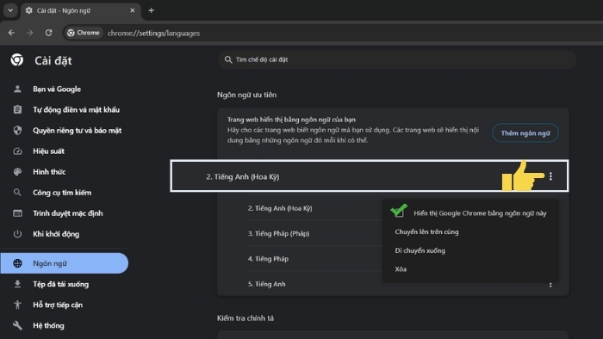
Task: Click the accessibility icon for Hỗ trợ tiếp cận
Action: click(x=17, y=305)
